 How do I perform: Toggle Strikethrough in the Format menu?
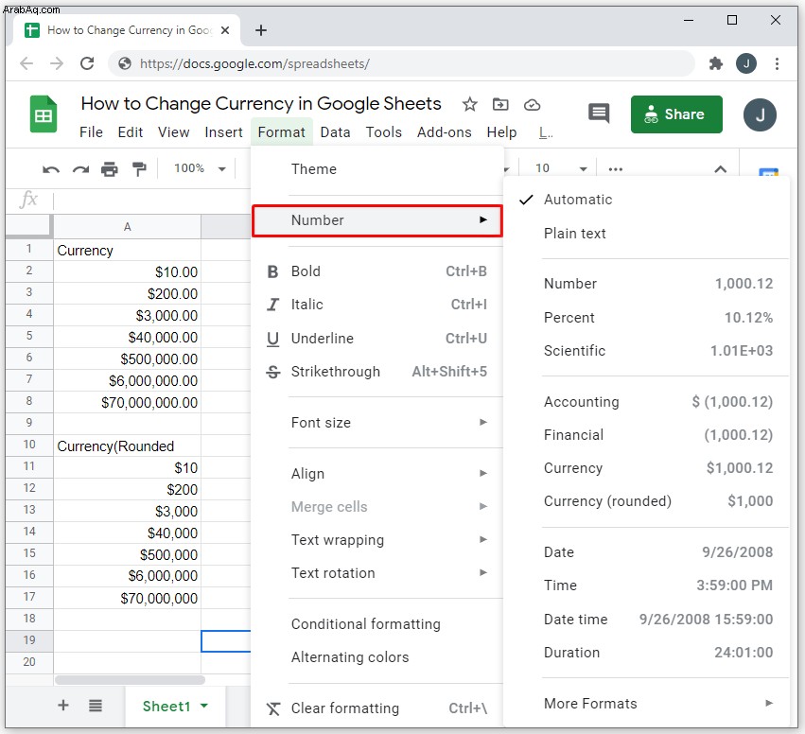point(376,372)
